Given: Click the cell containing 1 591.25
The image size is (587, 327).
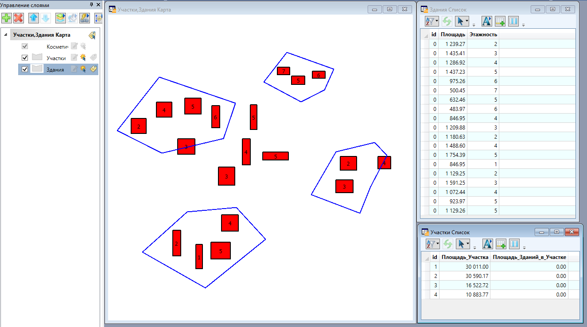Looking at the screenshot, I should pos(453,183).
